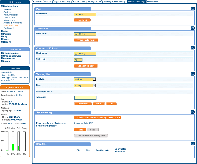This screenshot has height=164, width=197.
Task: Click the Stop debug button
Action: click(x=93, y=130)
